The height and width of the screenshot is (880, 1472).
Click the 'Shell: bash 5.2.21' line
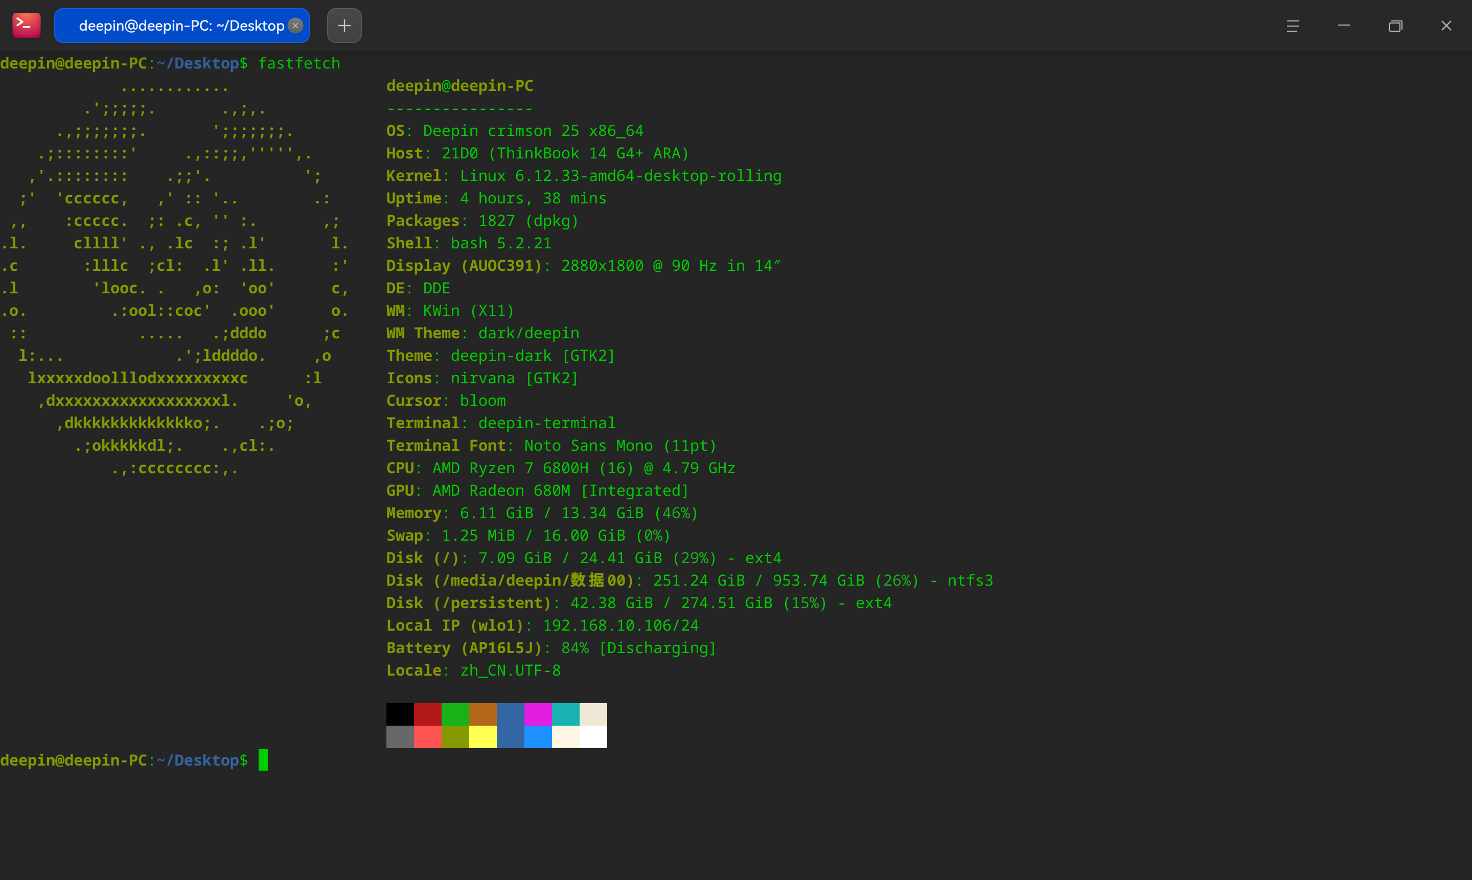pyautogui.click(x=469, y=244)
